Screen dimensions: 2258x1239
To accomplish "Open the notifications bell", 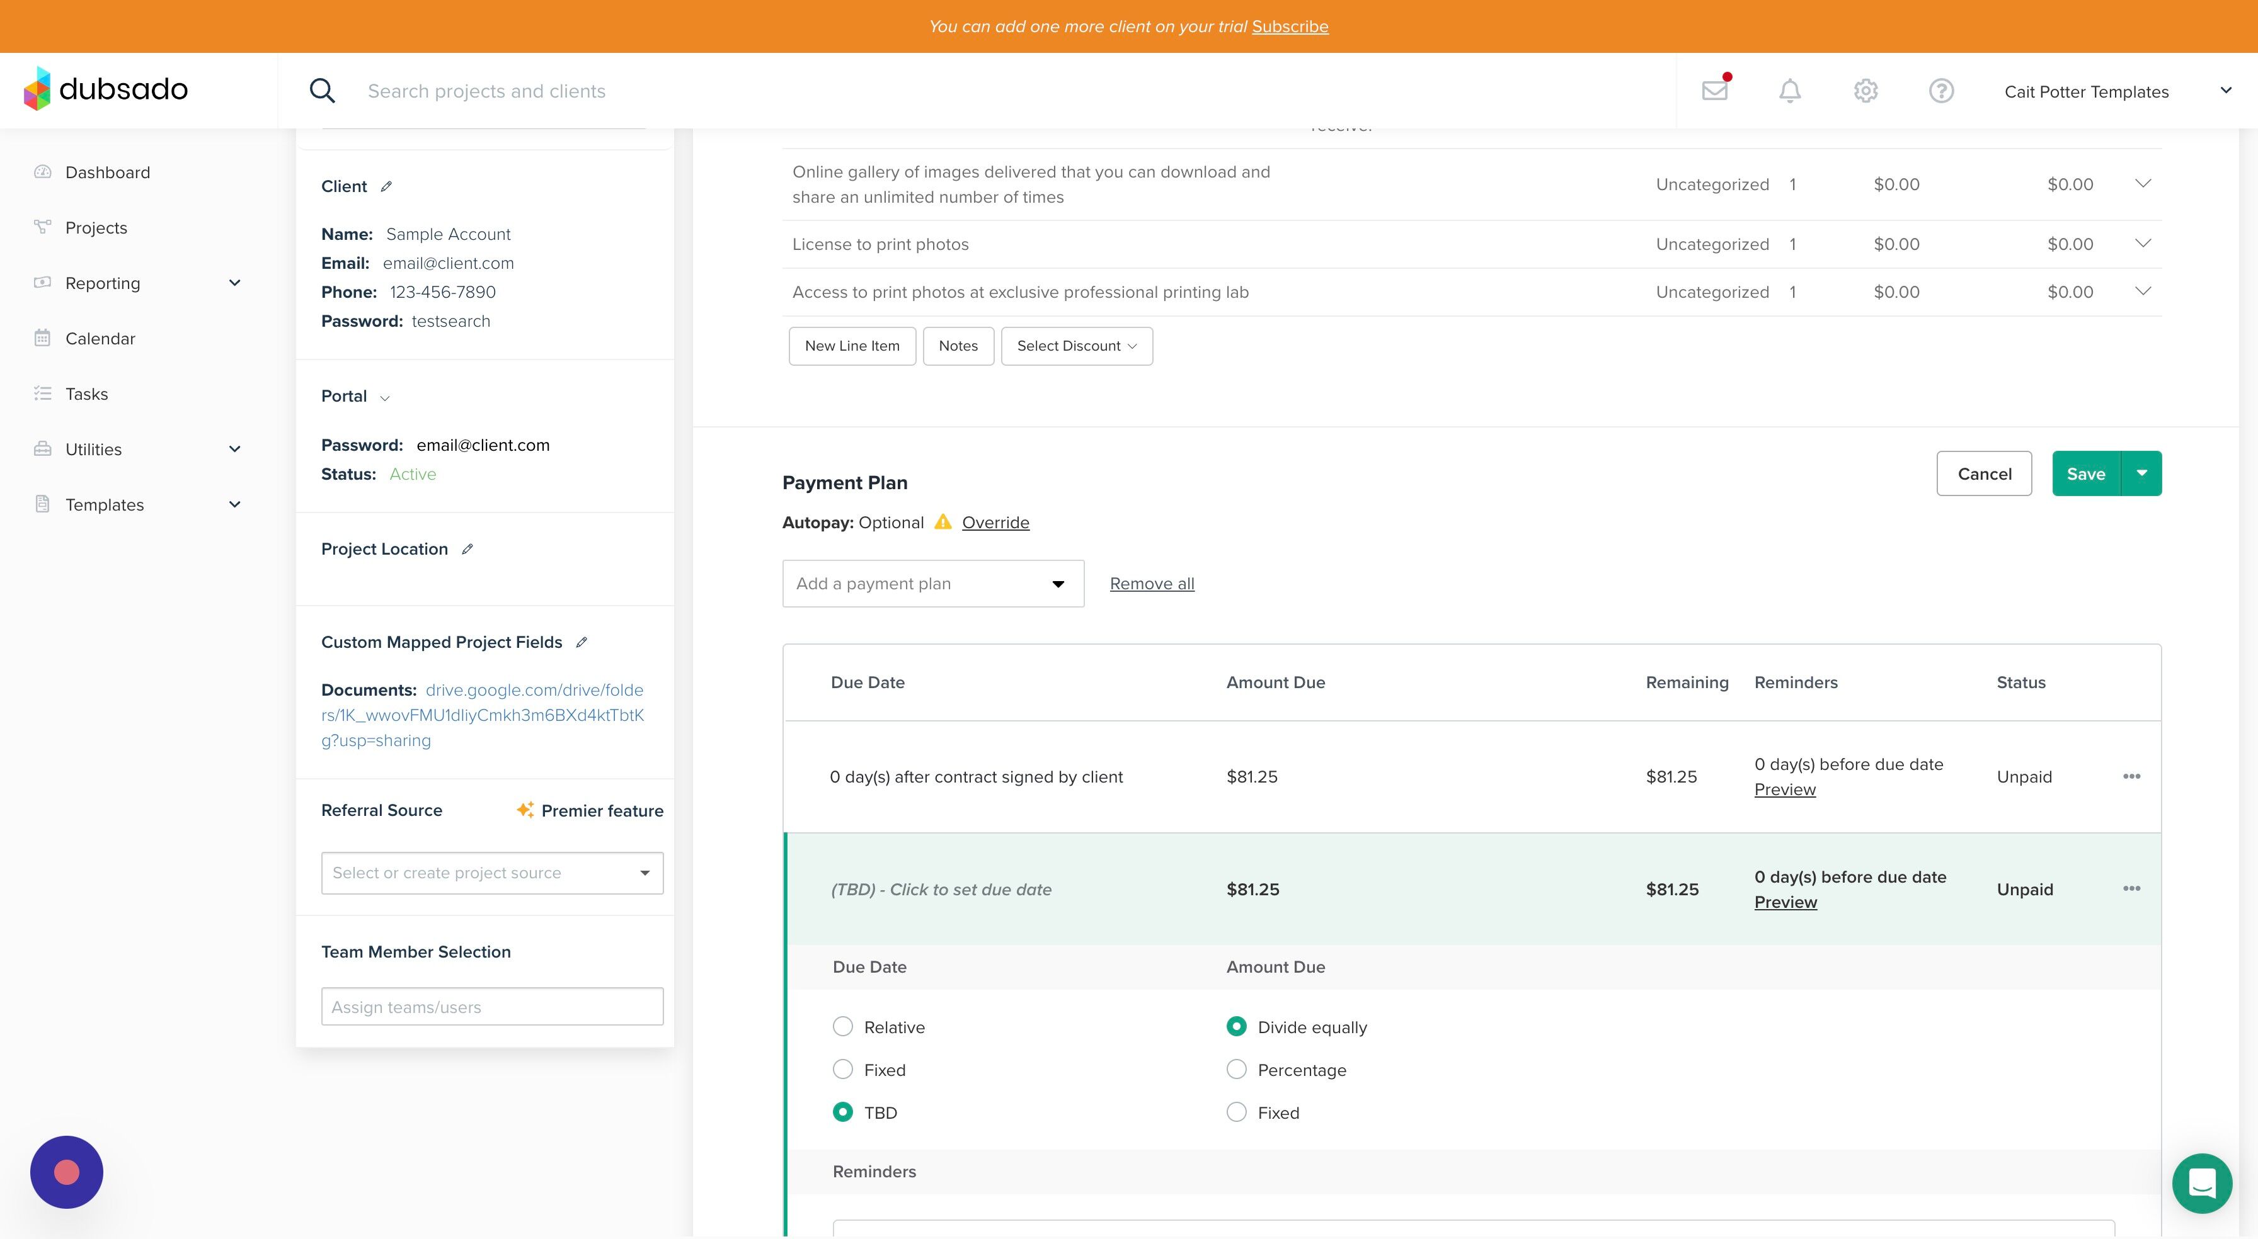I will point(1790,90).
